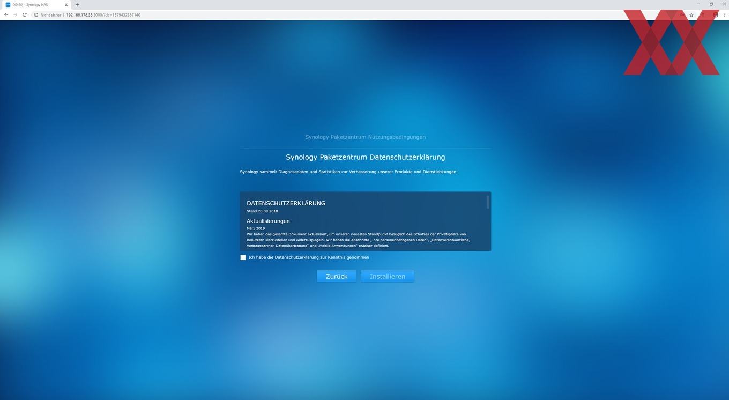Click the Zurück button
729x400 pixels.
coord(337,276)
